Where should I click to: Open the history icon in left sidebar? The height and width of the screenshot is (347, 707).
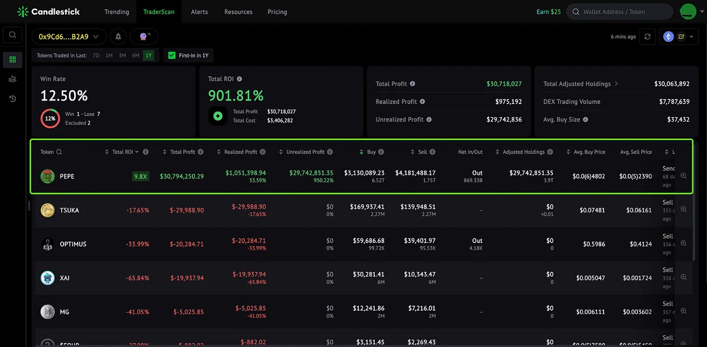(13, 98)
